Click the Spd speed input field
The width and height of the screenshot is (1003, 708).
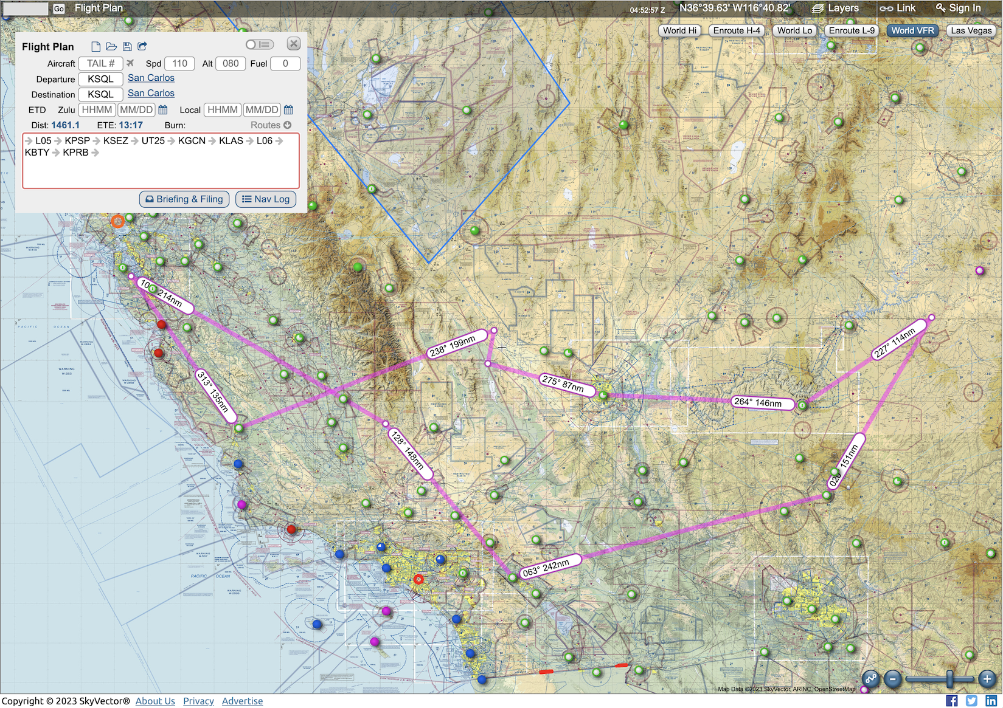point(179,63)
